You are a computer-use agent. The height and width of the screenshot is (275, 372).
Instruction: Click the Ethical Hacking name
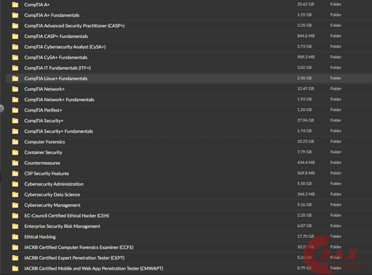click(x=40, y=237)
